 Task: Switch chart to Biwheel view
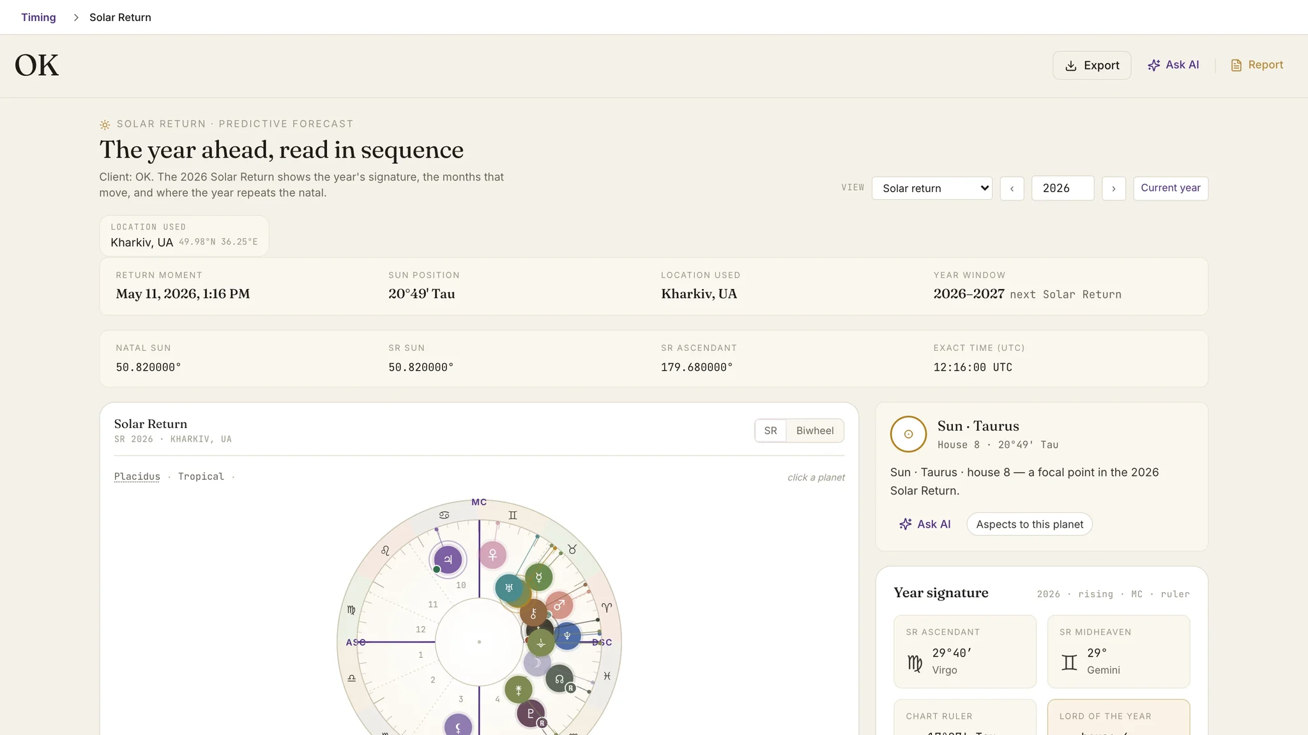point(814,431)
